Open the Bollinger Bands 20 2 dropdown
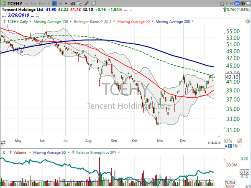Image resolution: width=251 pixels, height=188 pixels. tap(114, 21)
